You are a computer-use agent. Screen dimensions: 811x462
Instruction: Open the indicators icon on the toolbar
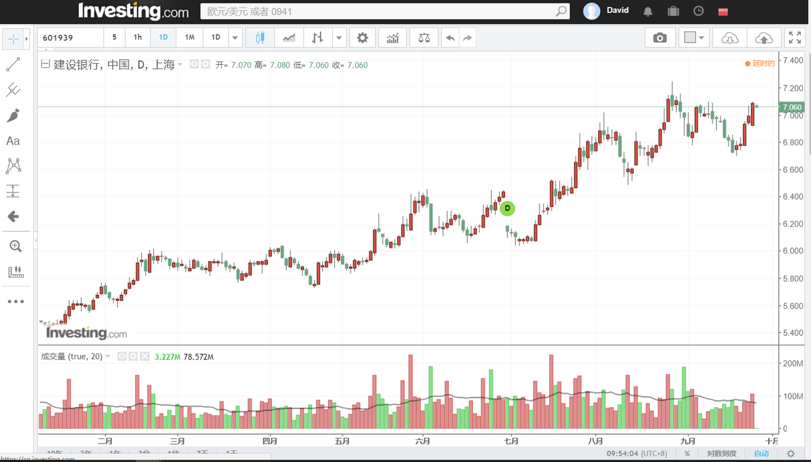coord(393,37)
